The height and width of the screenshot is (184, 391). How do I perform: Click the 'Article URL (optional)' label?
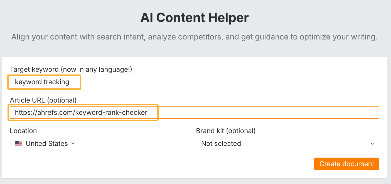(44, 100)
